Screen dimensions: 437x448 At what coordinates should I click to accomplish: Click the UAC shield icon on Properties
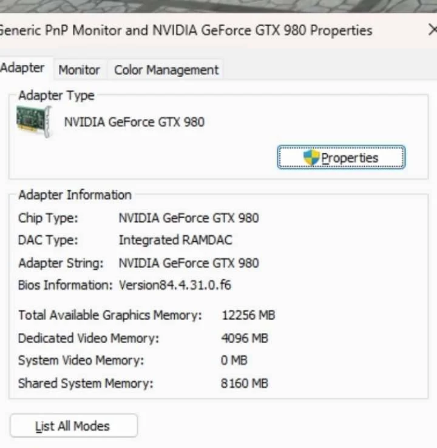tap(311, 158)
